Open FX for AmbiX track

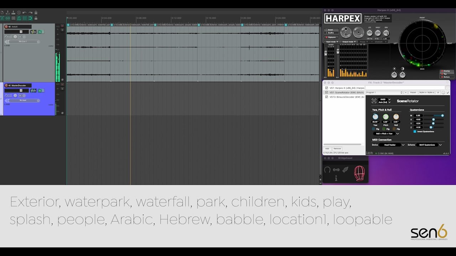(40, 32)
